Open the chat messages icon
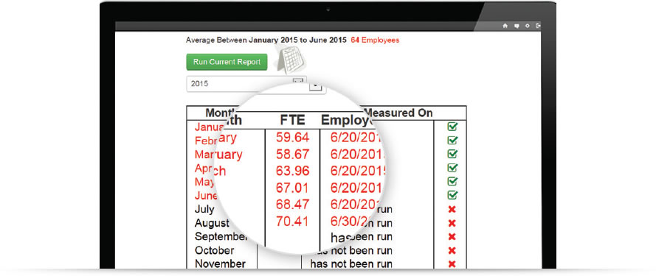Screen dimensions: 656x276 click(517, 26)
